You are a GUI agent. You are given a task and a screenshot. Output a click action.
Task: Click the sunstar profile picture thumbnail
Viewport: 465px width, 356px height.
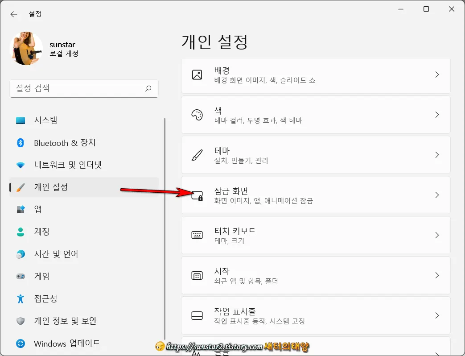25,48
